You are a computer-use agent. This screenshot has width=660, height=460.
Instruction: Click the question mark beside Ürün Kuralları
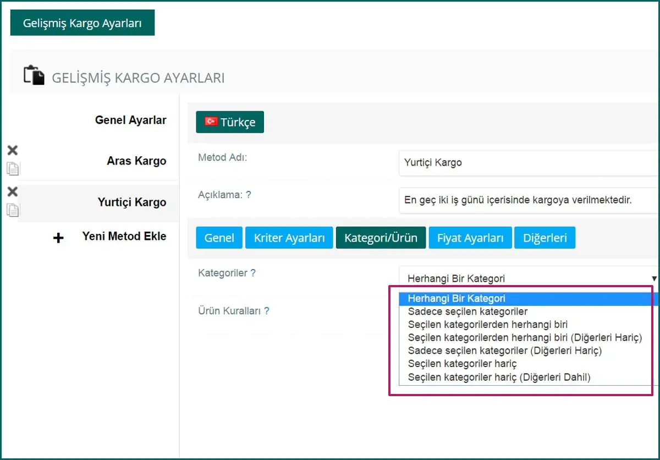click(267, 311)
